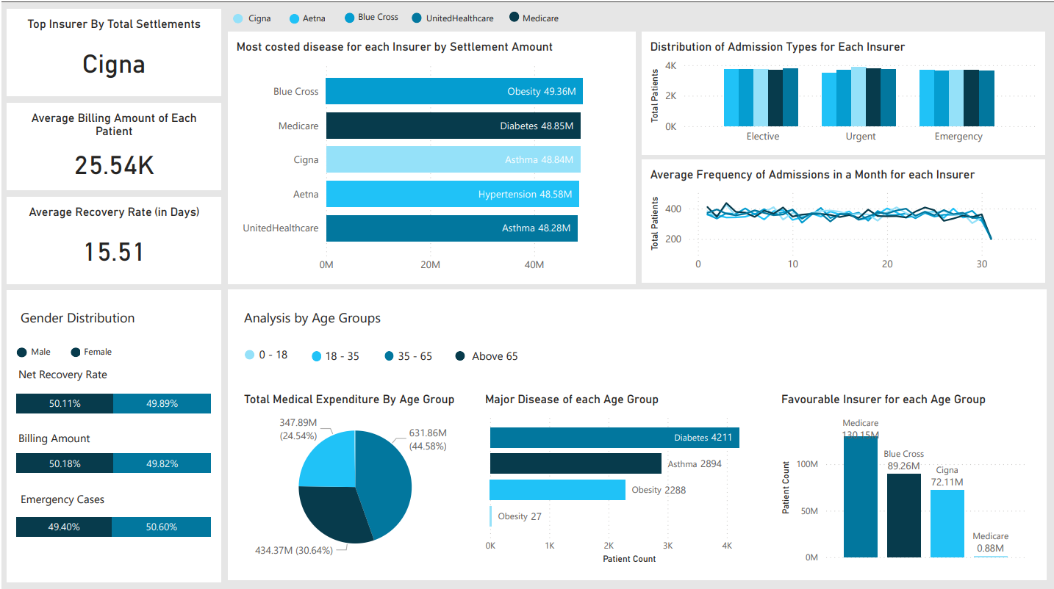Click the 50.60% Emergency Cases segment
The height and width of the screenshot is (589, 1054).
coord(162,527)
